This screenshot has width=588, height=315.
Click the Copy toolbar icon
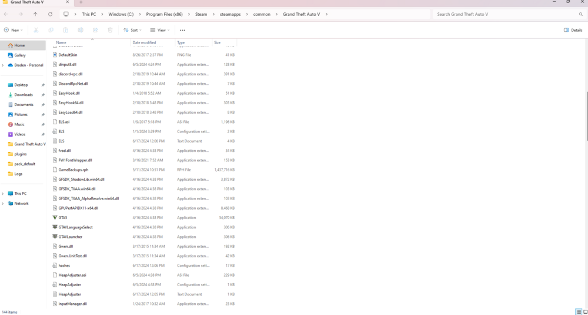[x=51, y=30]
